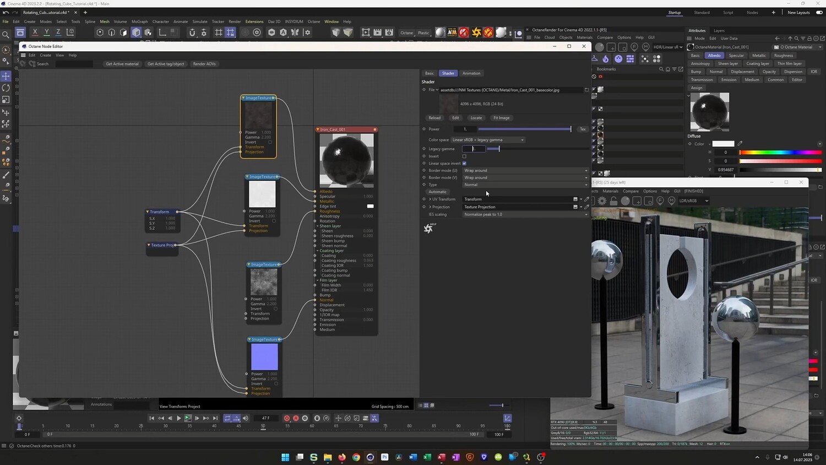Image resolution: width=826 pixels, height=465 pixels.
Task: Adjust the Hue rainbow slider
Action: 780,153
